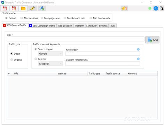The width and height of the screenshot is (165, 126).
Task: Switch to SEO Campaign Traffic tab
Action: click(x=42, y=26)
